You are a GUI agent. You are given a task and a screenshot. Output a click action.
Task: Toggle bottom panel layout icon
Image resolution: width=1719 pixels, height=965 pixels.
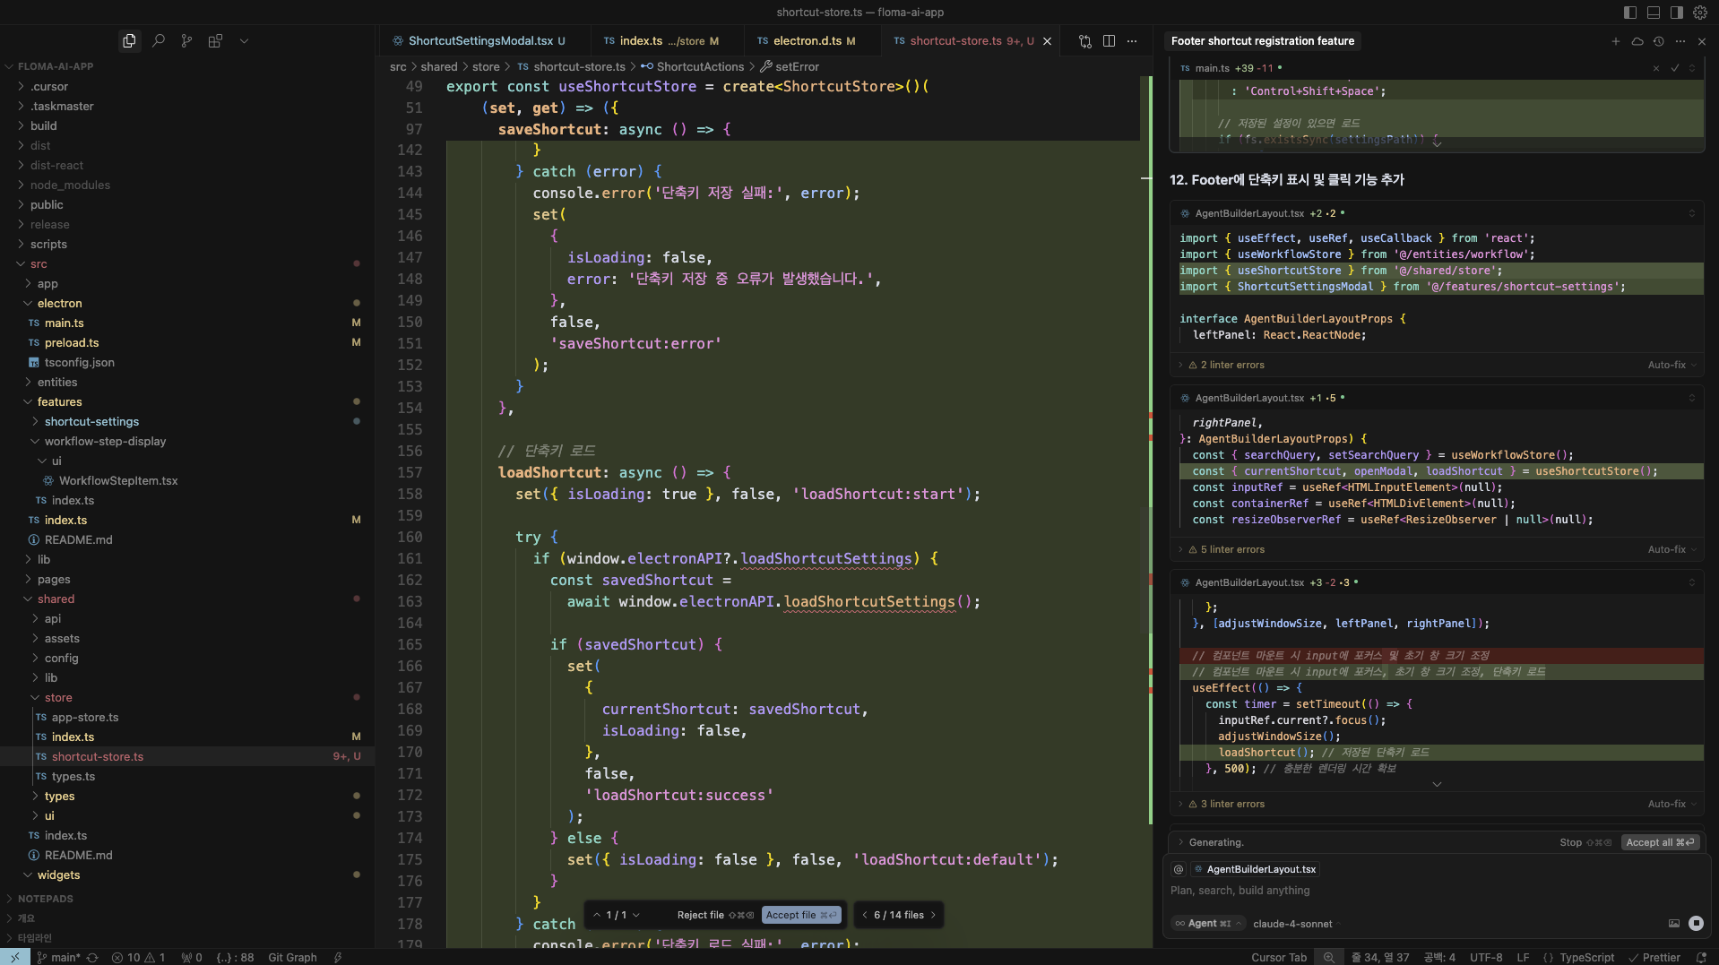[x=1654, y=13]
